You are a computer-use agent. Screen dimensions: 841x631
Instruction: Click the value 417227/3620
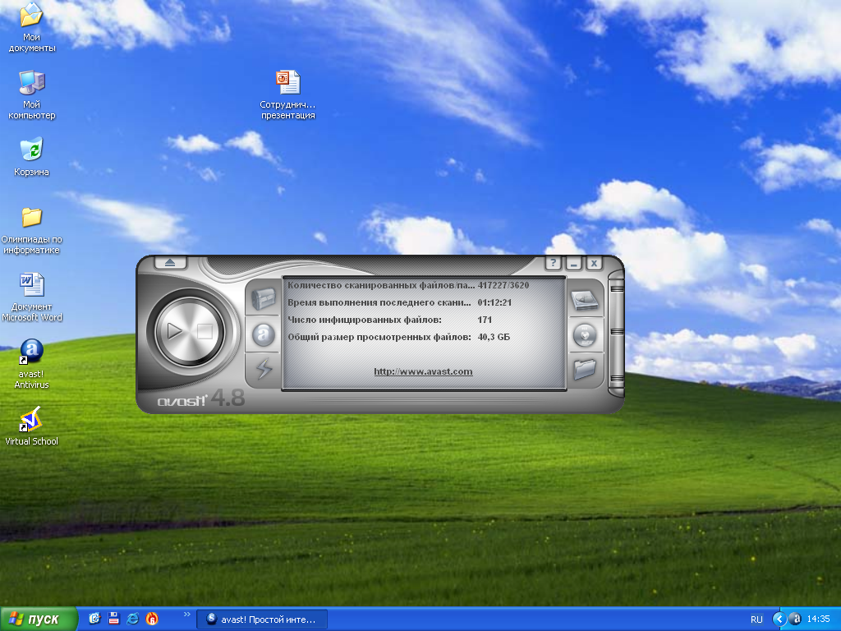tap(503, 285)
